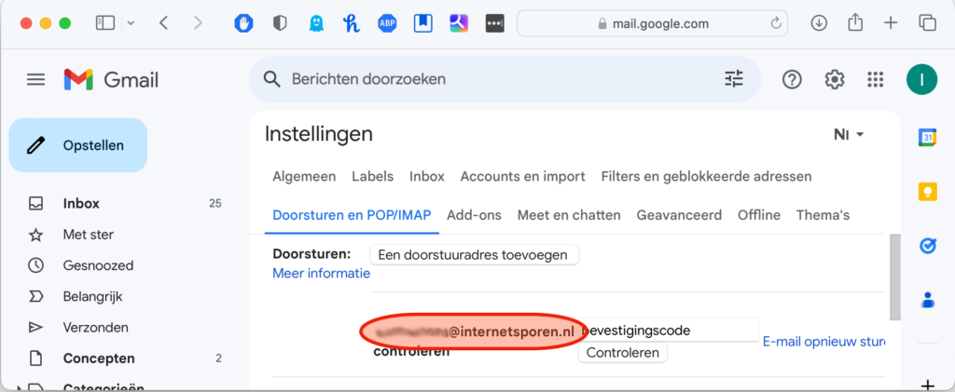Open the Meer informatie link
Viewport: 955px width, 392px height.
(x=321, y=273)
